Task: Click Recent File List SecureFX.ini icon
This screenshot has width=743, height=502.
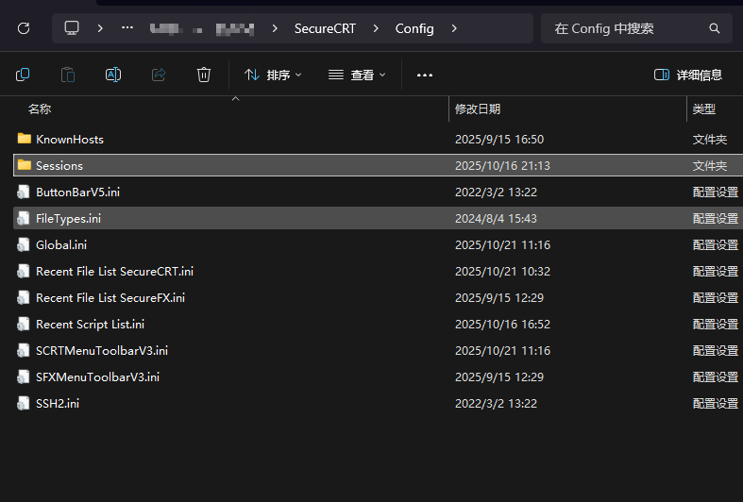Action: click(x=24, y=298)
